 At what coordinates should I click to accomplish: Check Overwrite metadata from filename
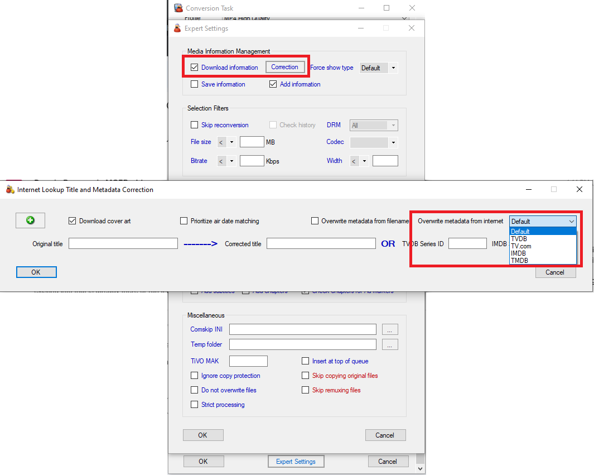315,221
